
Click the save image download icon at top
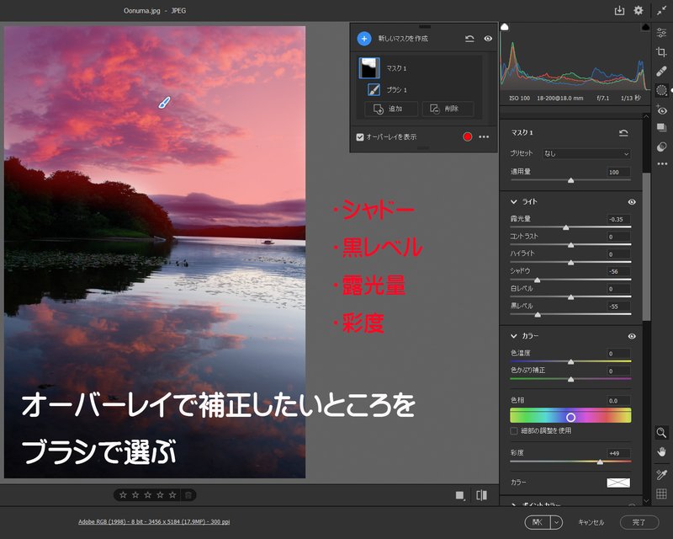(619, 10)
